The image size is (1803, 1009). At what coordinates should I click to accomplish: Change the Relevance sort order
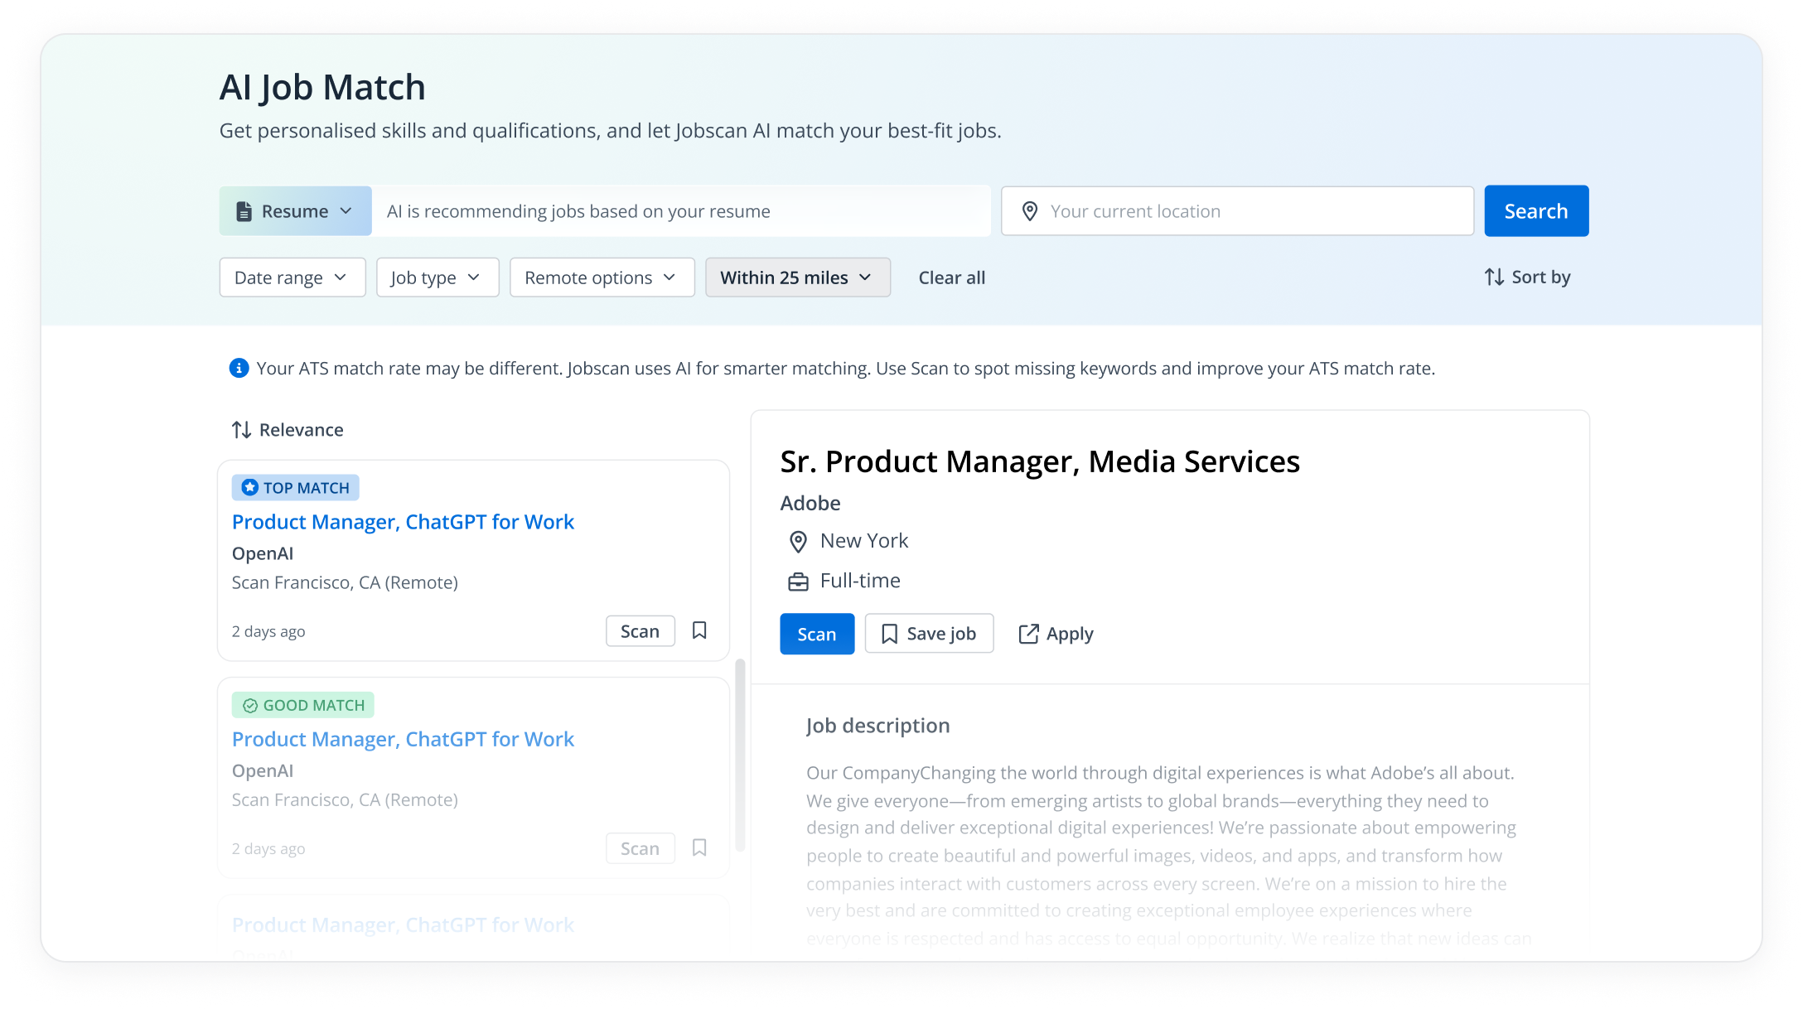pos(288,430)
